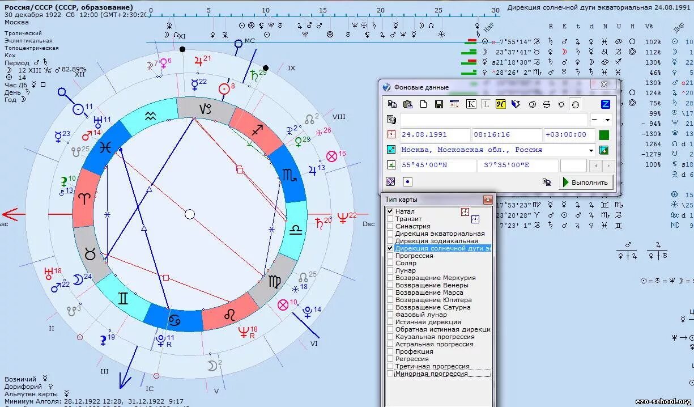The width and height of the screenshot is (694, 407).
Task: Click the database icon left of name field
Action: pos(391,120)
